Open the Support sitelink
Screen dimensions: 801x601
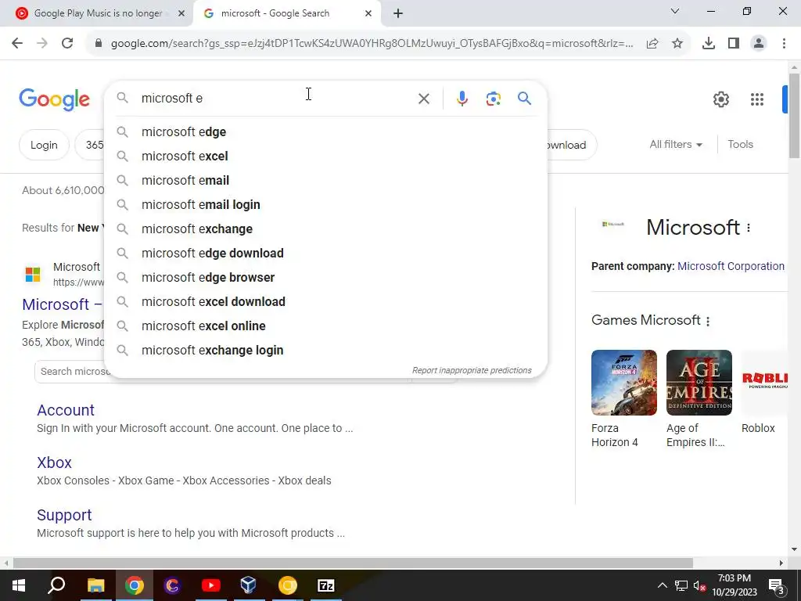64,515
